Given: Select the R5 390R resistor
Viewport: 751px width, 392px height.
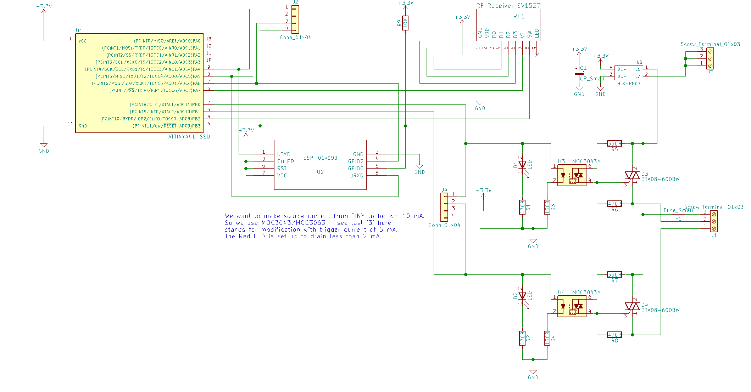Looking at the screenshot, I should coord(614,143).
